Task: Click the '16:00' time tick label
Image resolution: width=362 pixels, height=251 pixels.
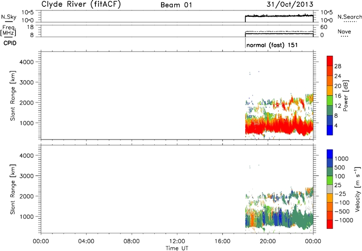Action: (222, 241)
